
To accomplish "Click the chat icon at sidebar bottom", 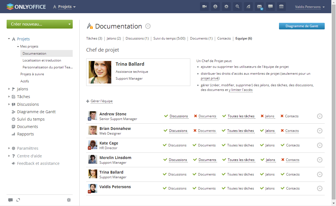I will pos(10,200).
